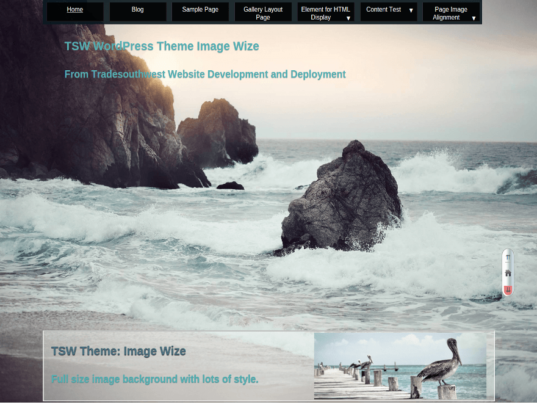537x403 pixels.
Task: Open Sample Page from the navigation
Action: pos(200,10)
